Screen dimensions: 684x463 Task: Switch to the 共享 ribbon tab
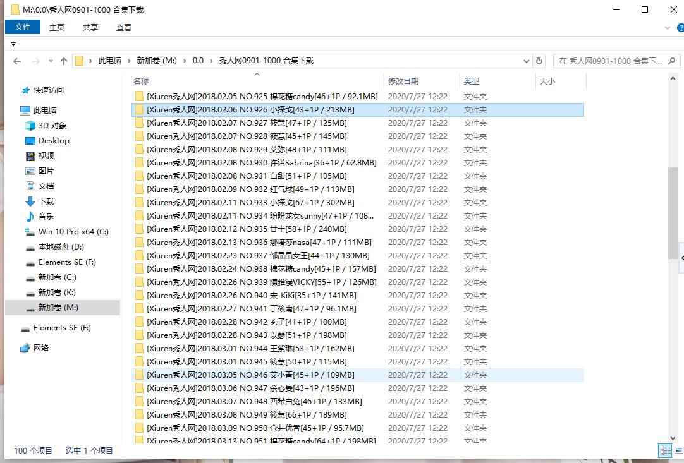[x=90, y=27]
